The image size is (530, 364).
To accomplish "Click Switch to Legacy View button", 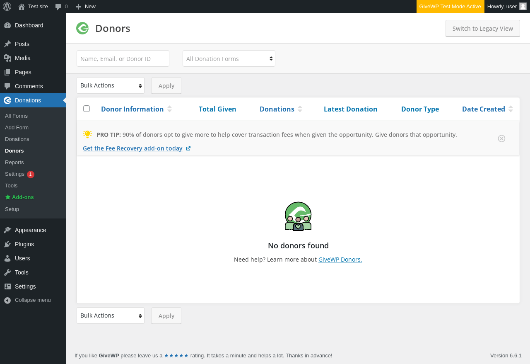I will 482,28.
